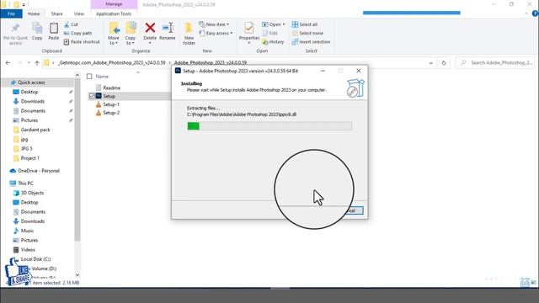Open the recent locations dropdown arrow

click(29, 63)
